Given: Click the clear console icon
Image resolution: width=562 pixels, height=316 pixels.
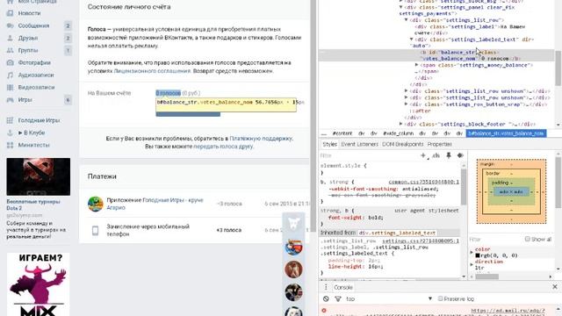Looking at the screenshot, I should point(326,298).
